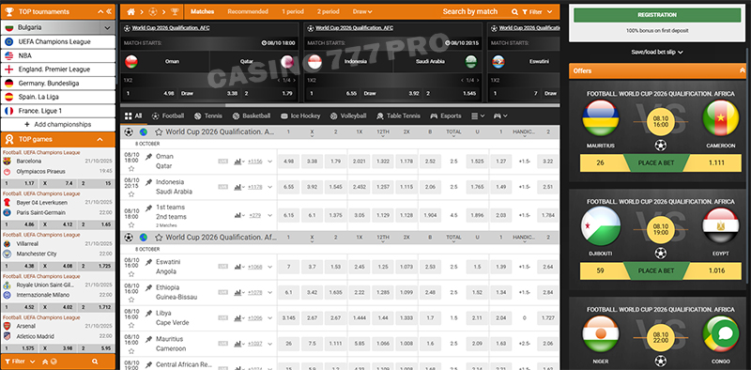The width and height of the screenshot is (751, 370).
Task: Click the trophy breadcrumb icon
Action: pyautogui.click(x=175, y=11)
